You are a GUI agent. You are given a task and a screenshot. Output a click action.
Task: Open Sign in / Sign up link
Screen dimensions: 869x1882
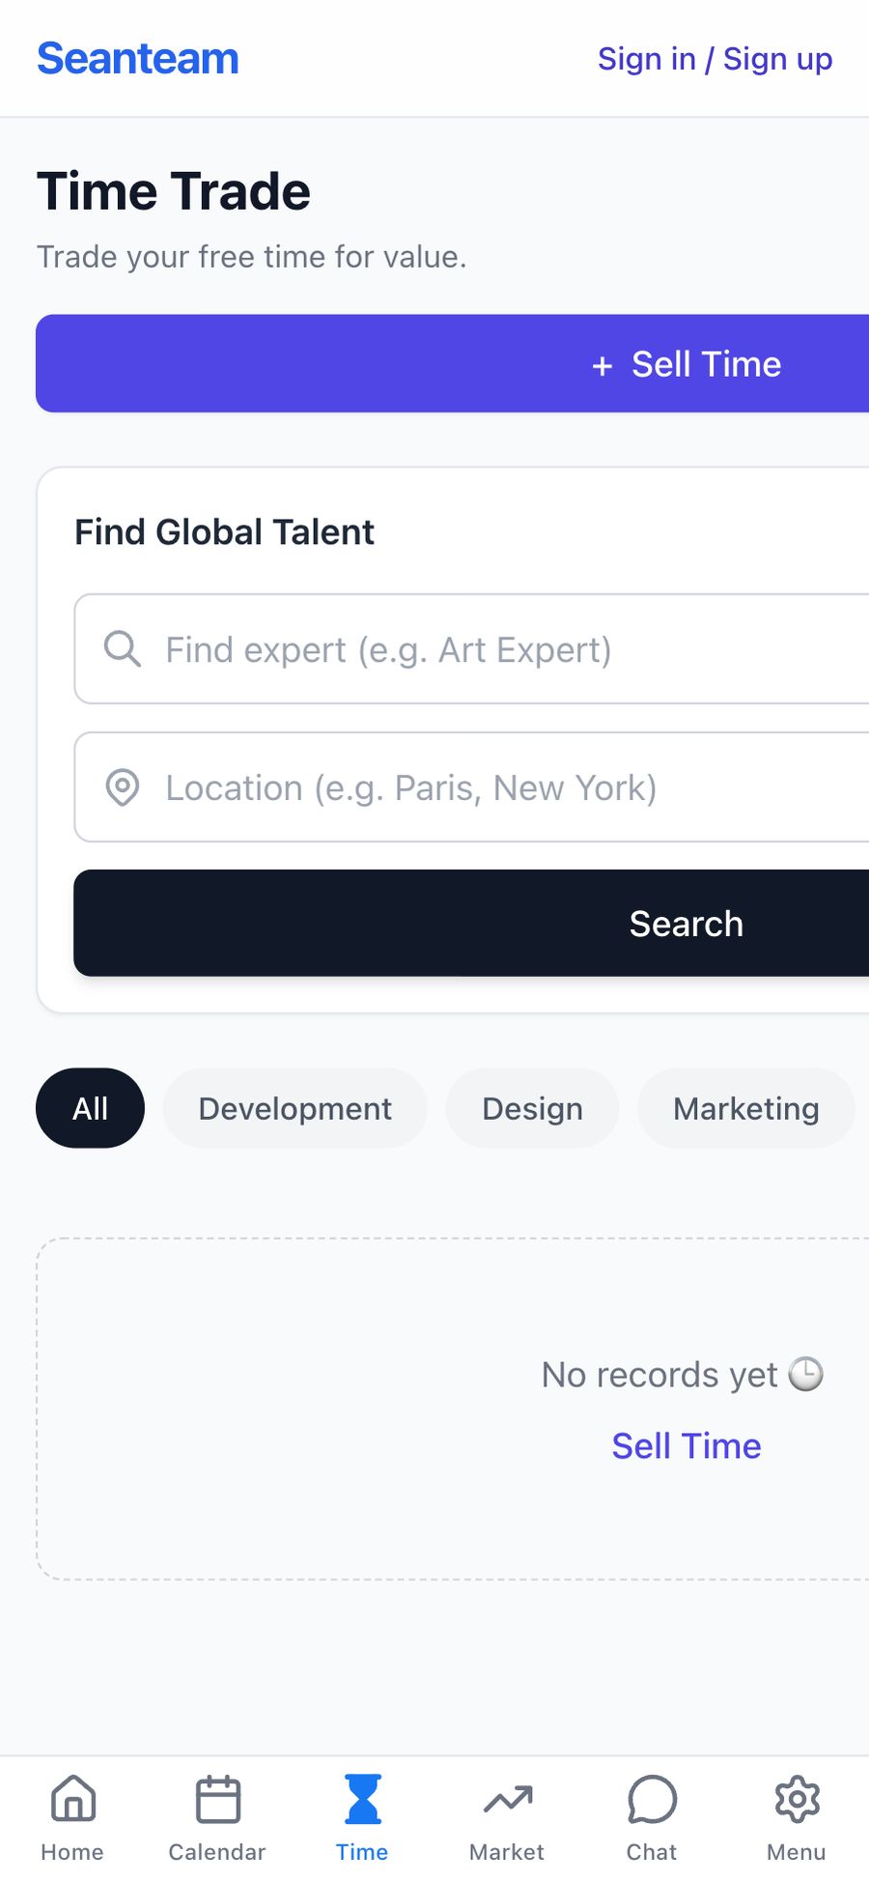[x=715, y=59]
